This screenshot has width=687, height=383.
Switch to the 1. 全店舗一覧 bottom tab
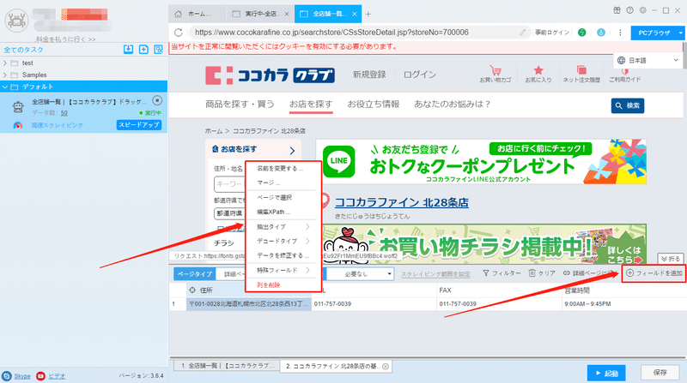tap(227, 366)
